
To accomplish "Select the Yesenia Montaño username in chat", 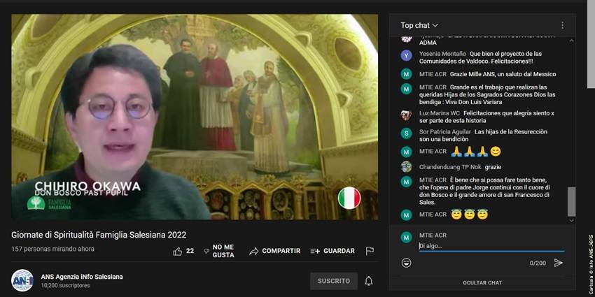I will click(442, 54).
